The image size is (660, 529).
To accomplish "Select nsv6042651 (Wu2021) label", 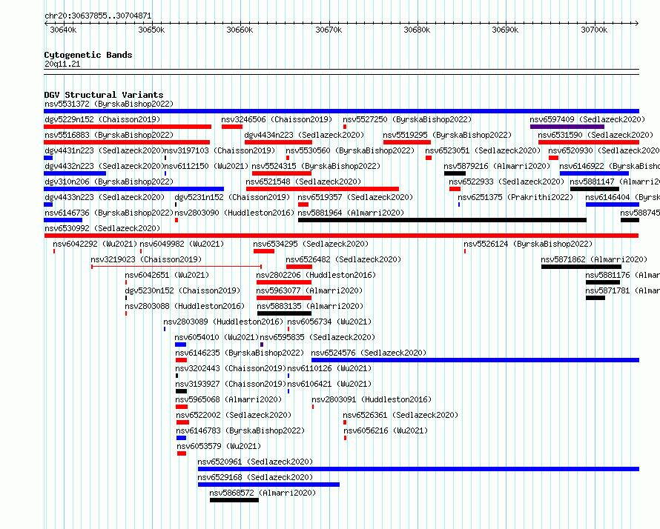I will coord(167,275).
